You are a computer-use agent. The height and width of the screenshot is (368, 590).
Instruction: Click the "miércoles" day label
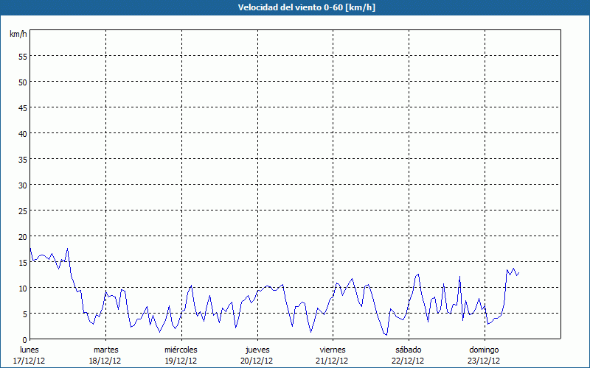[x=181, y=350]
